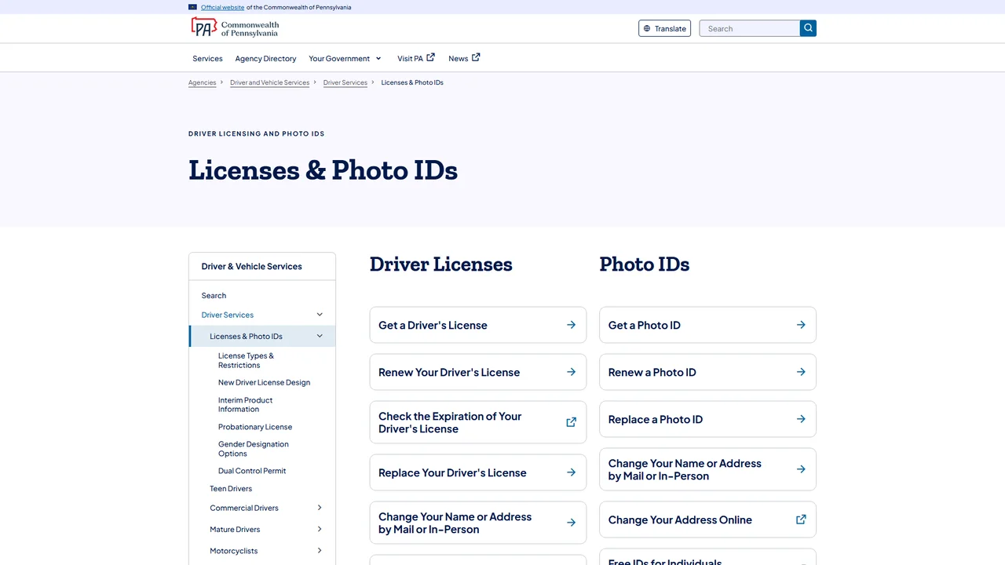The height and width of the screenshot is (565, 1005).
Task: Open the Agency Directory menu item
Action: coord(265,59)
